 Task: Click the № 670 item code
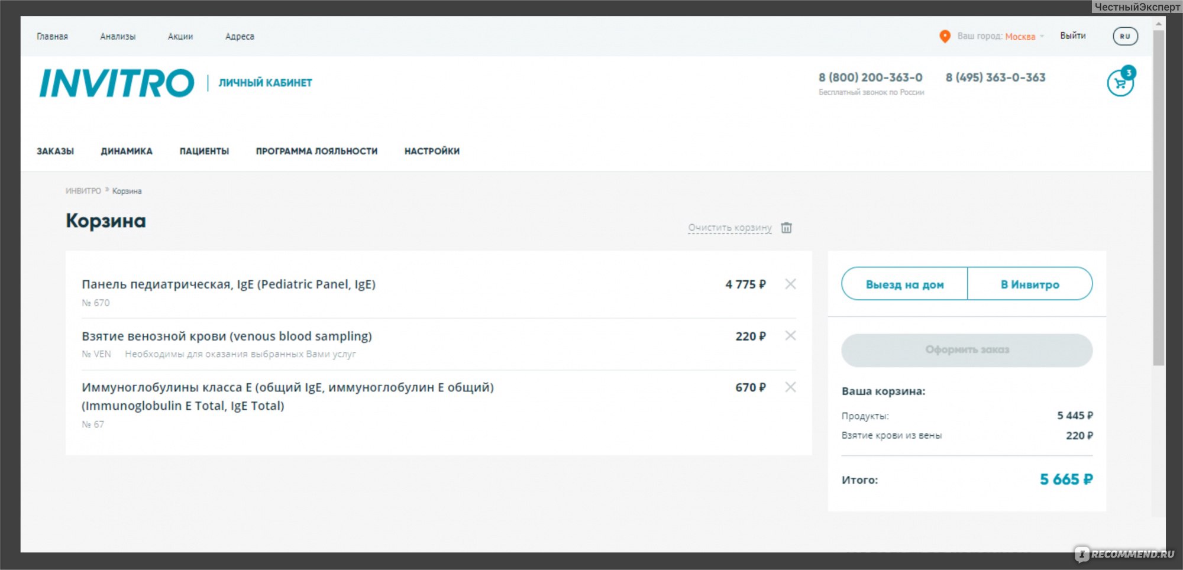coord(96,303)
